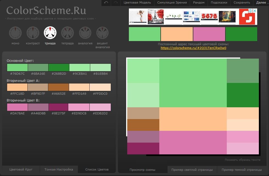Pick the #ED9DC8 light pink swatch
This screenshot has height=176, width=269.
point(79,107)
